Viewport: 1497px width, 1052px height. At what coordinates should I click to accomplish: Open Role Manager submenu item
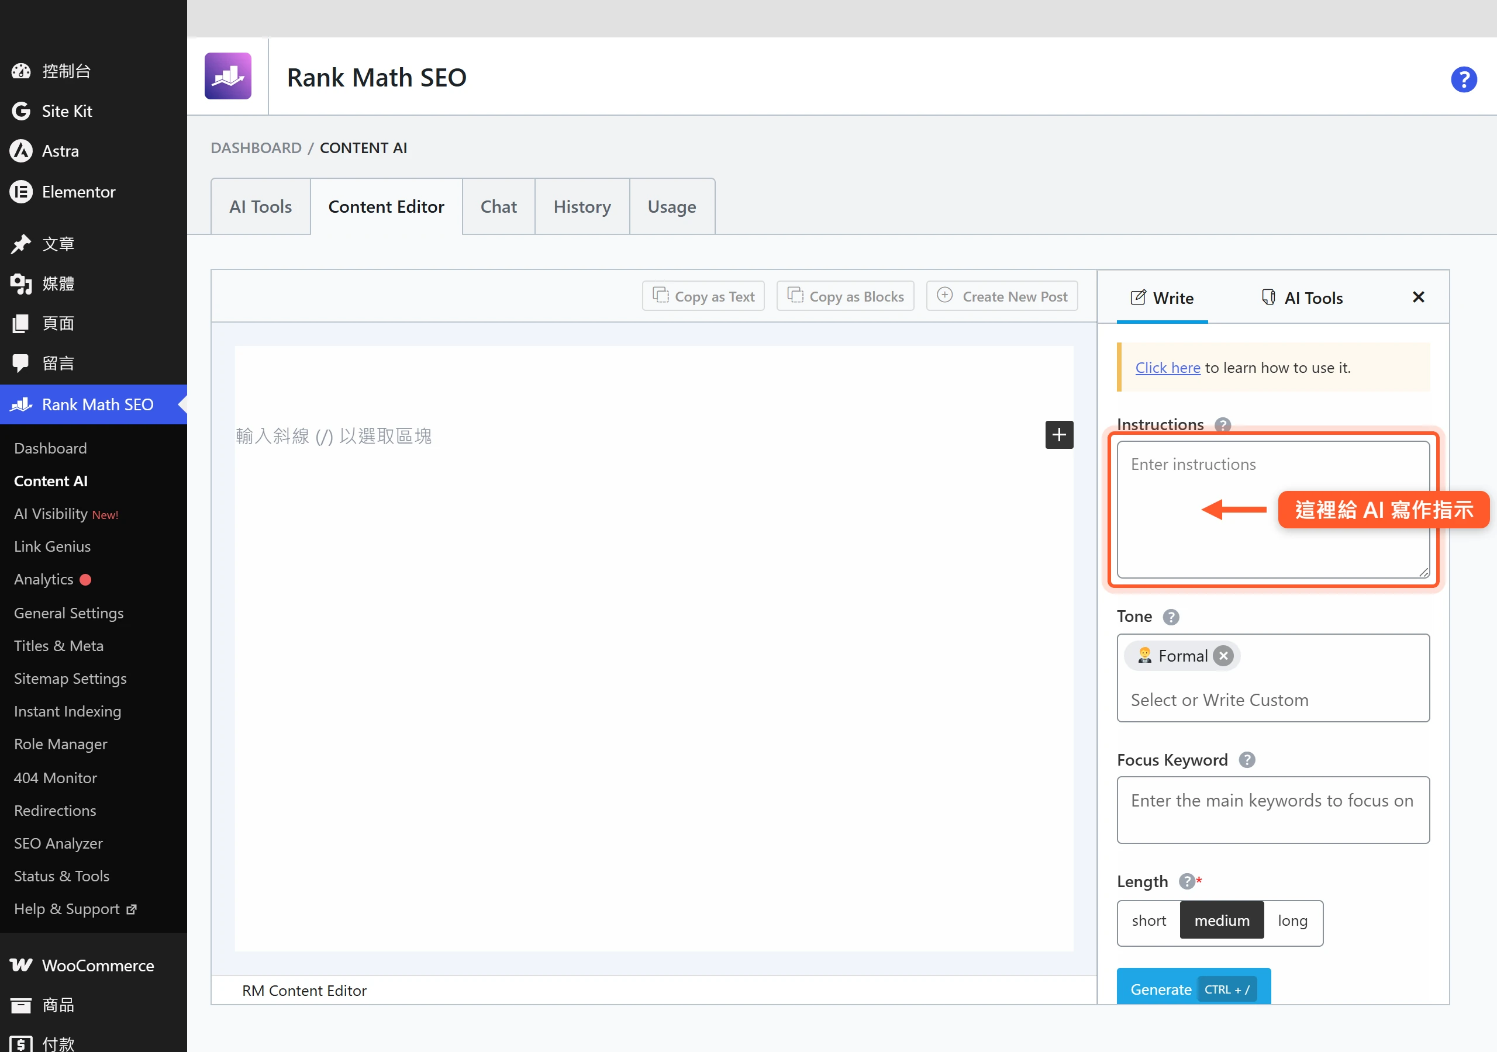(x=61, y=745)
